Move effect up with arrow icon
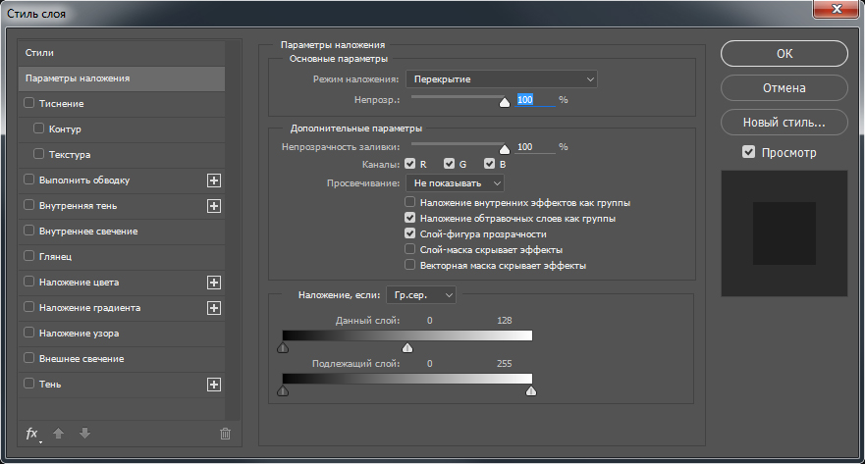Screen dimensions: 865x464 (59, 434)
